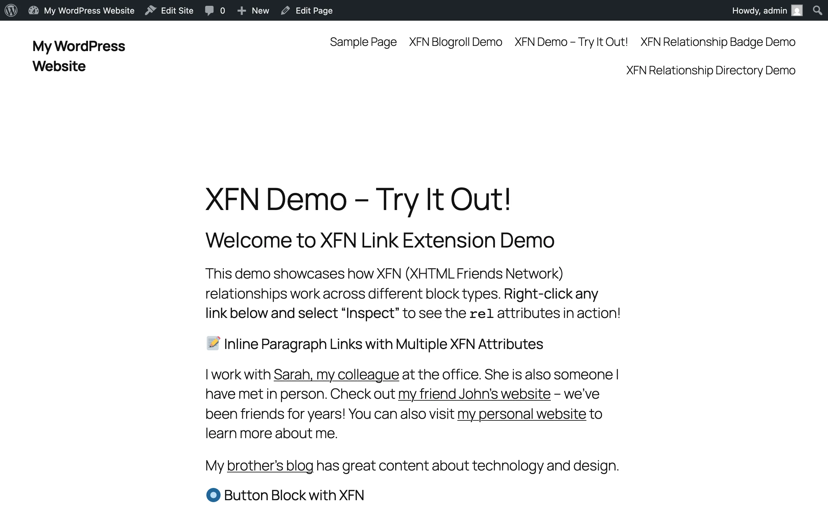
Task: Follow my friend John's website link
Action: click(x=474, y=394)
